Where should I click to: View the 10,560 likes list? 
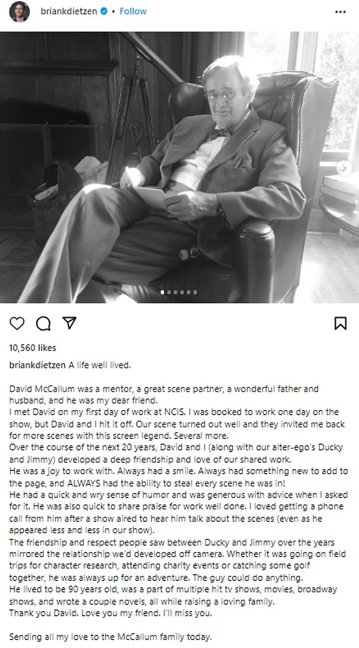coord(33,348)
